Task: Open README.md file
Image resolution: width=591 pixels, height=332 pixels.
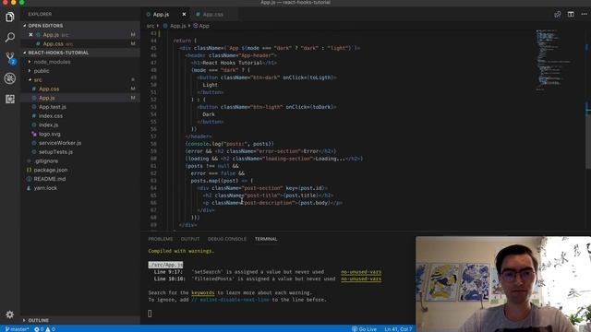Action: (49, 179)
